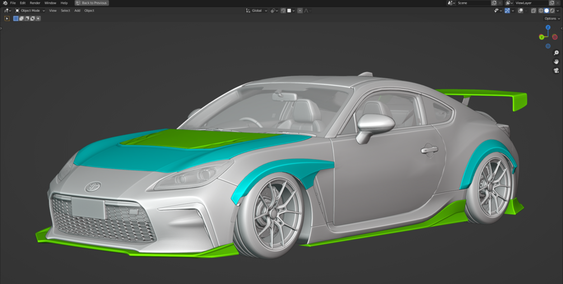Viewport: 563px width, 284px height.
Task: Choose the Set new selection mode
Action: (x=16, y=18)
